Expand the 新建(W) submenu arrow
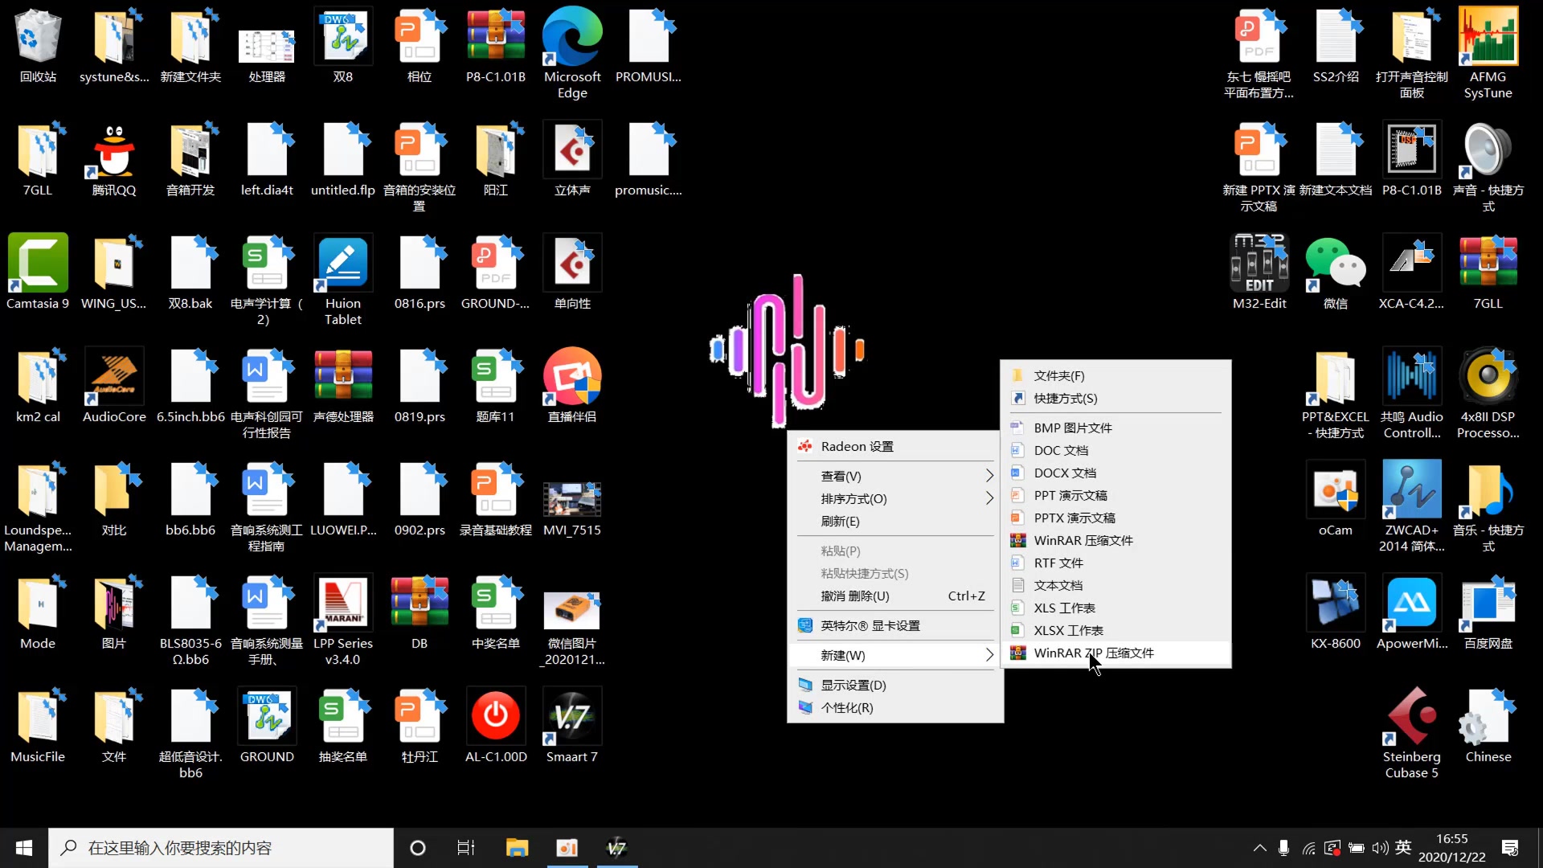This screenshot has height=868, width=1543. point(989,655)
